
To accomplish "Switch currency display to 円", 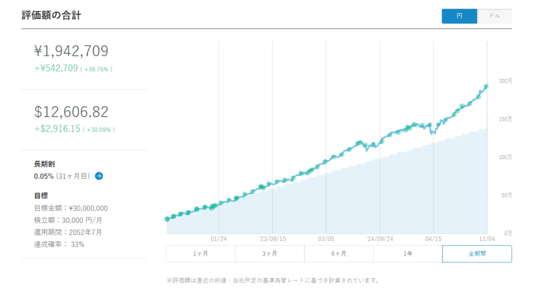I will 459,16.
